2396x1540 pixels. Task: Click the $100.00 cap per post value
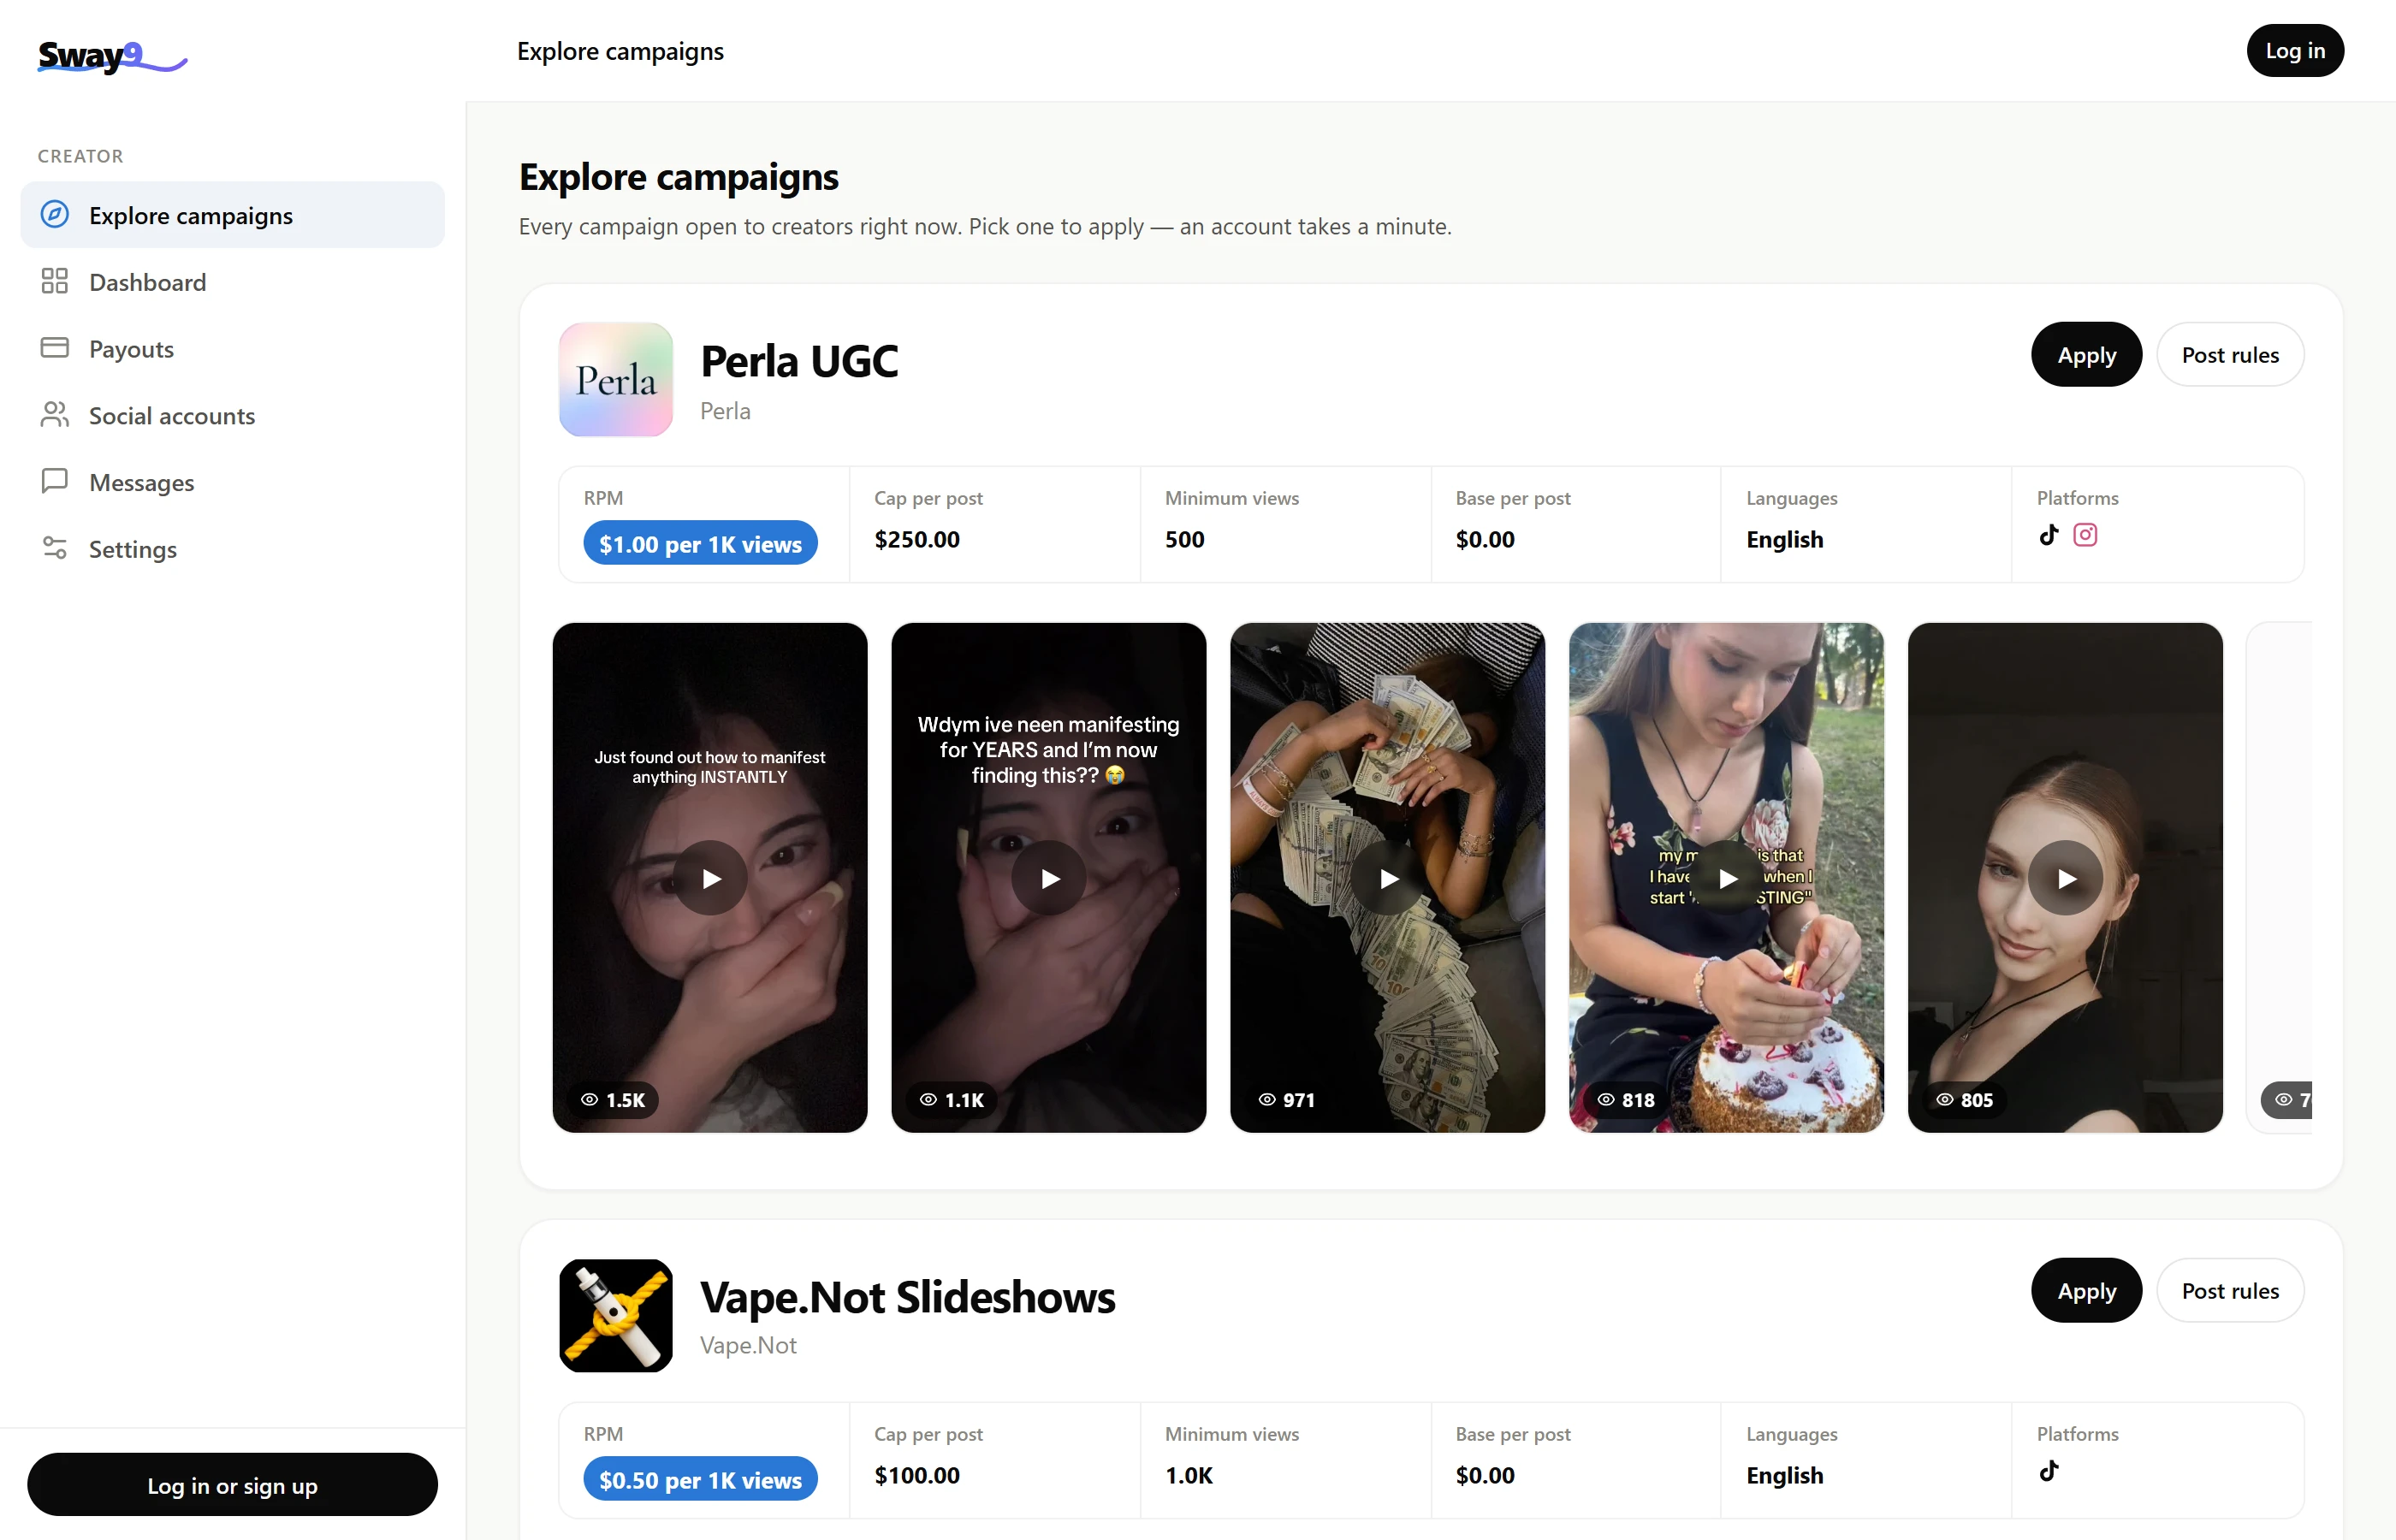pyautogui.click(x=917, y=1476)
